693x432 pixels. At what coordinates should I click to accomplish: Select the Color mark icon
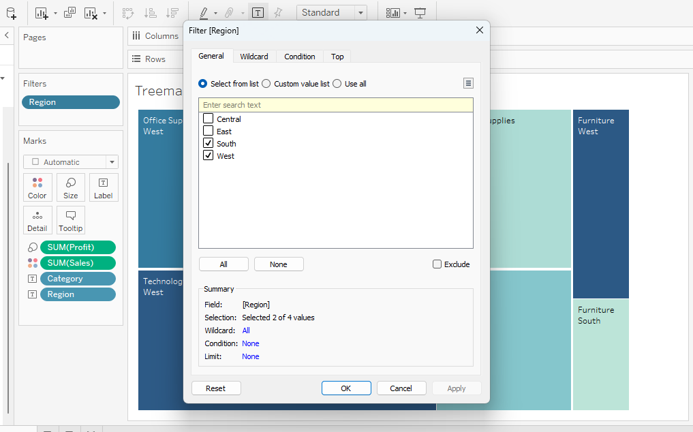tap(37, 187)
